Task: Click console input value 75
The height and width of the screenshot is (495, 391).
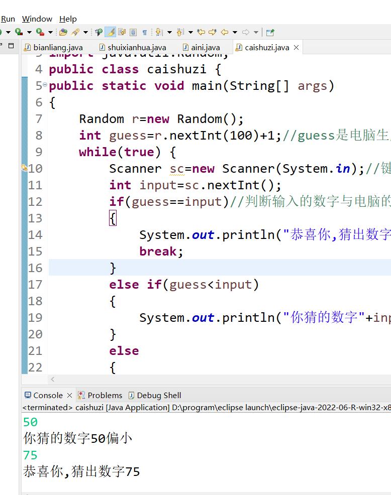Action: pyautogui.click(x=30, y=455)
